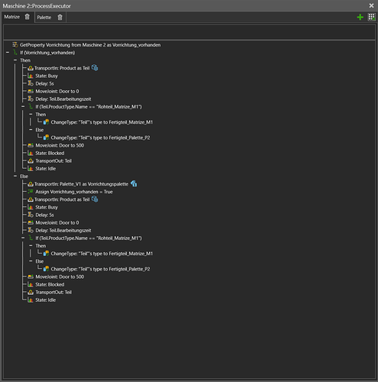This screenshot has width=378, height=382.
Task: Select GetProperty Vorrichtung from Maschine 2 row
Action: [90, 45]
